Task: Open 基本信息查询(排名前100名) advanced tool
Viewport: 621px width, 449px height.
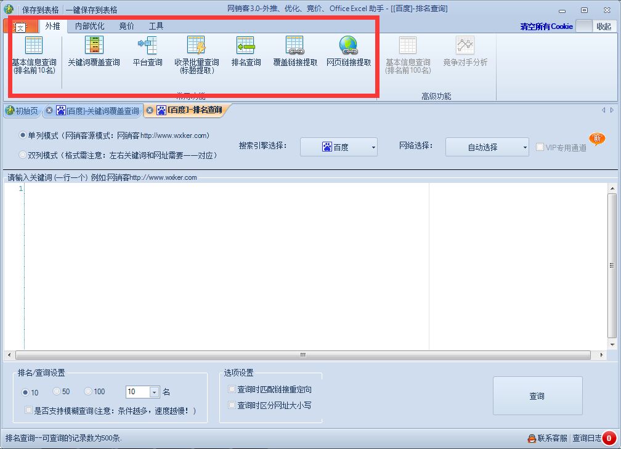Action: click(408, 55)
